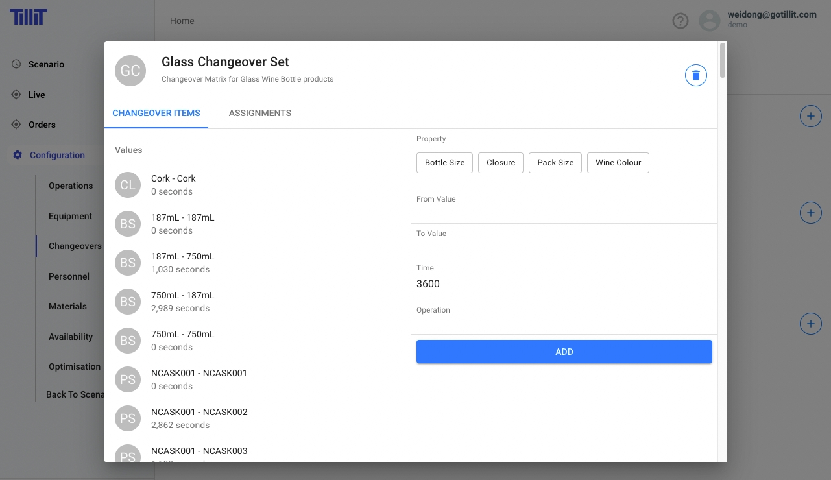Select the Changeover Items tab
831x480 pixels.
[x=156, y=113]
